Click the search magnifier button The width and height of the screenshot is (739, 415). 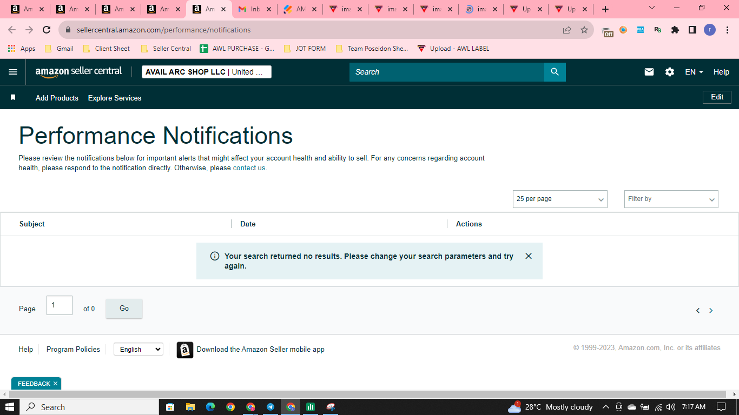(555, 72)
